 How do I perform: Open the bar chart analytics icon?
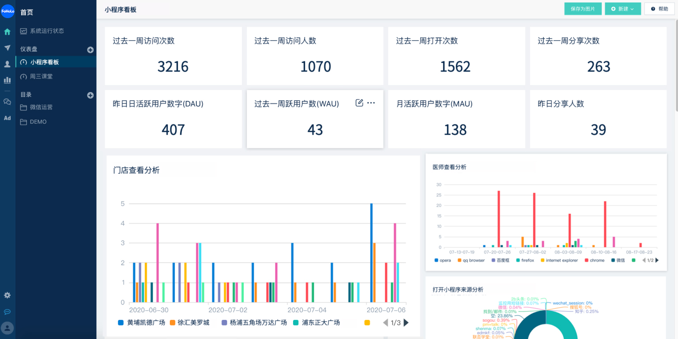pos(8,80)
